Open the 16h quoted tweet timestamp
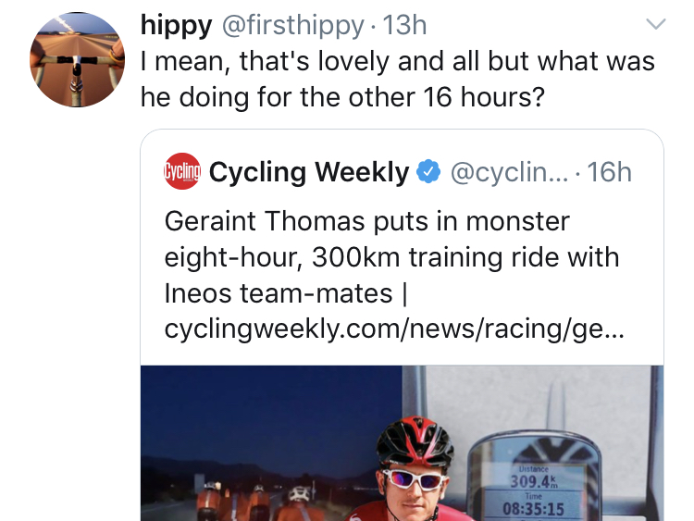The width and height of the screenshot is (694, 521). click(x=610, y=171)
